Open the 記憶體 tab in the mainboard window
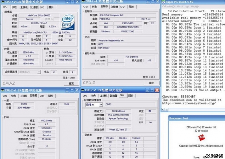Image resolution: width=225 pixels, height=159 pixels. 114,7
